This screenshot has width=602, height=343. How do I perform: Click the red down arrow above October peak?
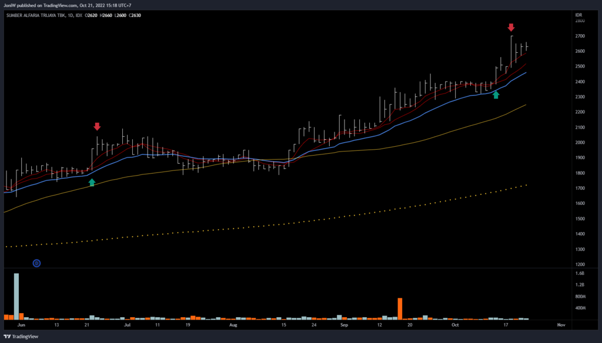point(511,28)
